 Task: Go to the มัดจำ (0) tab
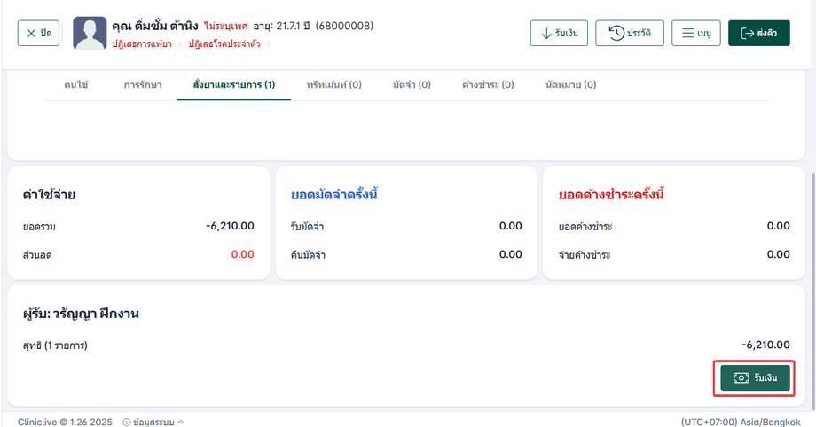tap(412, 85)
